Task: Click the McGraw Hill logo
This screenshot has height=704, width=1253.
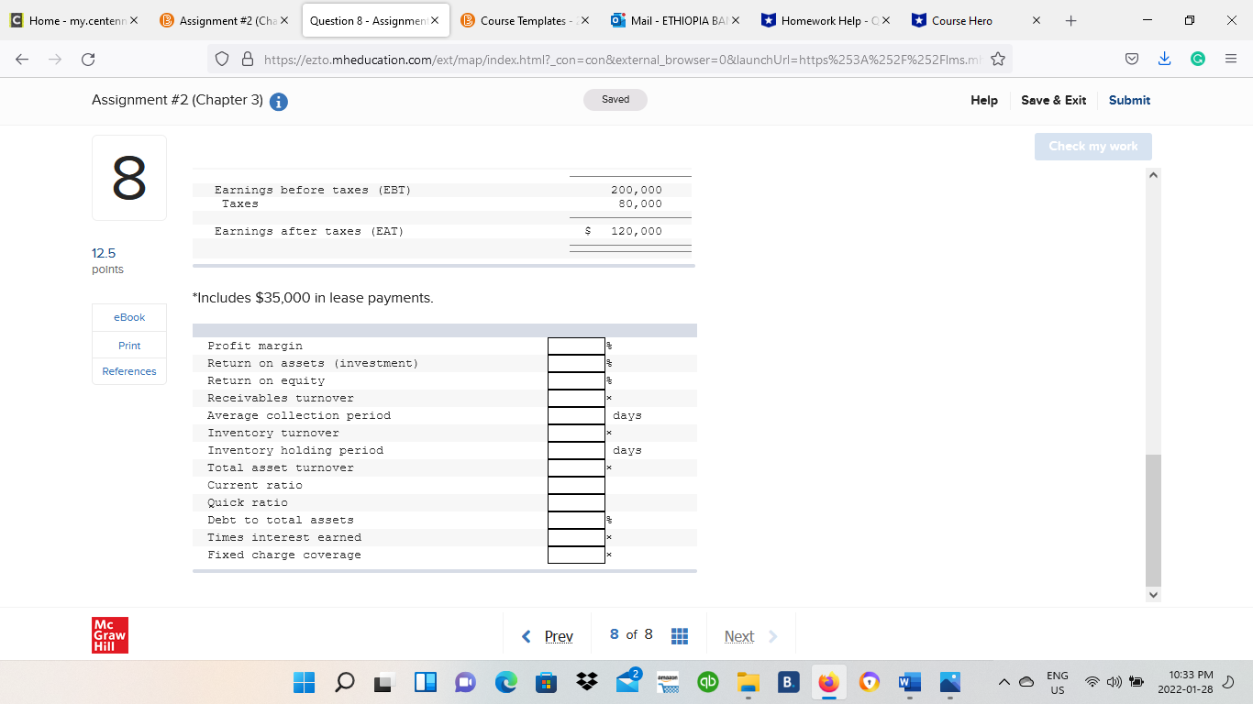Action: coord(109,634)
